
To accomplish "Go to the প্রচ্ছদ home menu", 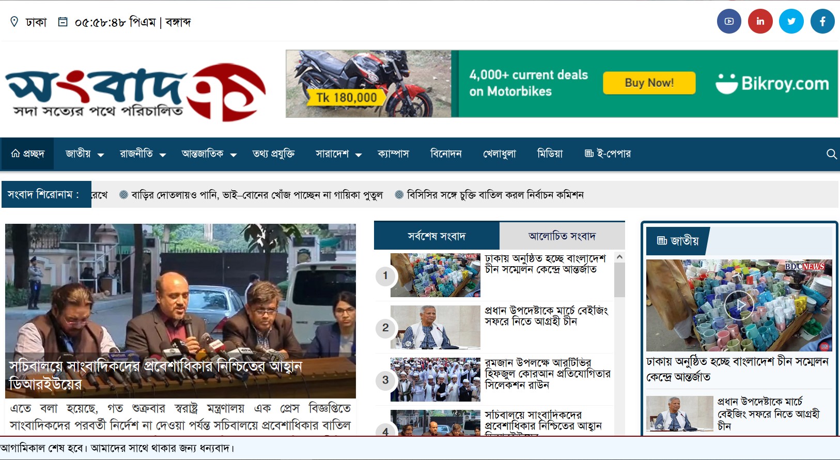I will [x=28, y=154].
